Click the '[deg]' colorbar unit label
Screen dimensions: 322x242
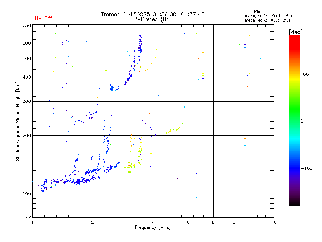[295, 32]
